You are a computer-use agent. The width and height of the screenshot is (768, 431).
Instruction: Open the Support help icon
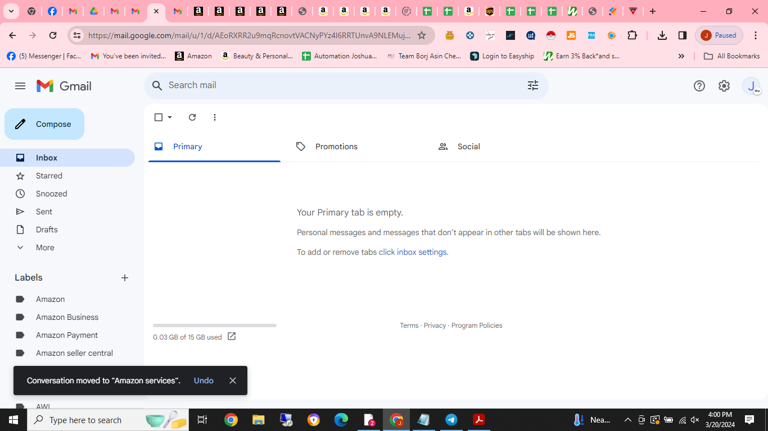[699, 86]
